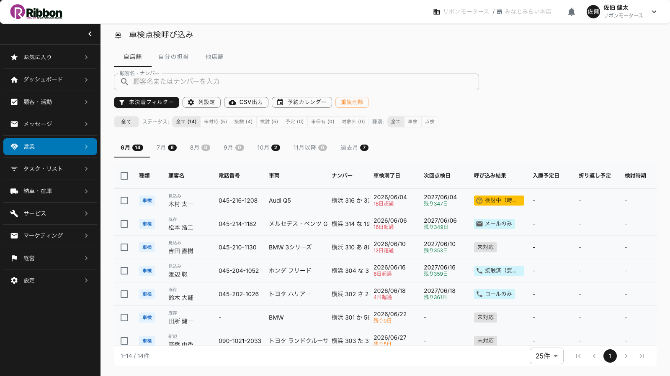Select the 未対応 (5) status filter
This screenshot has width=670, height=376.
coord(215,122)
